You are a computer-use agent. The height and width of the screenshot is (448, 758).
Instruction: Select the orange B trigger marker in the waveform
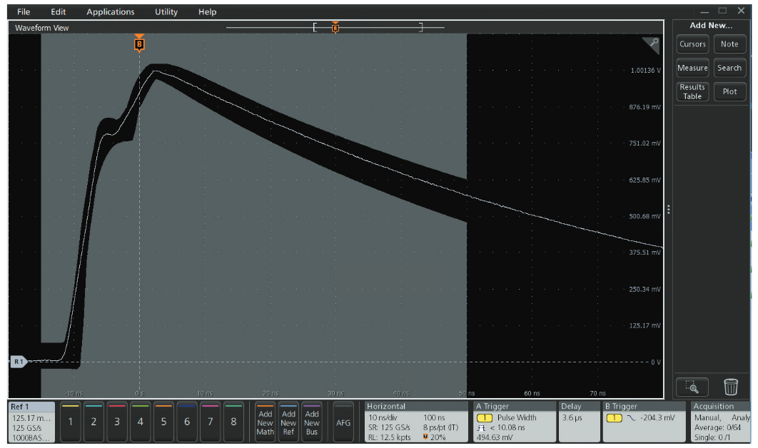pos(139,44)
